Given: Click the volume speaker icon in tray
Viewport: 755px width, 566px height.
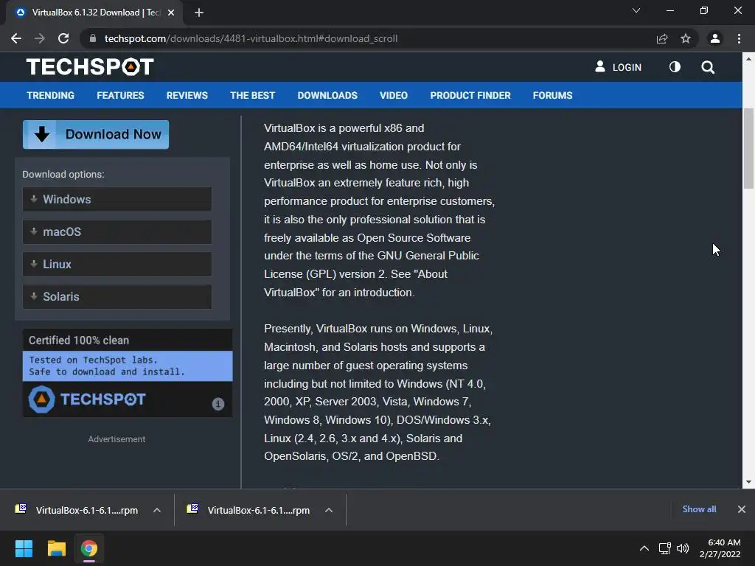Looking at the screenshot, I should 683,548.
